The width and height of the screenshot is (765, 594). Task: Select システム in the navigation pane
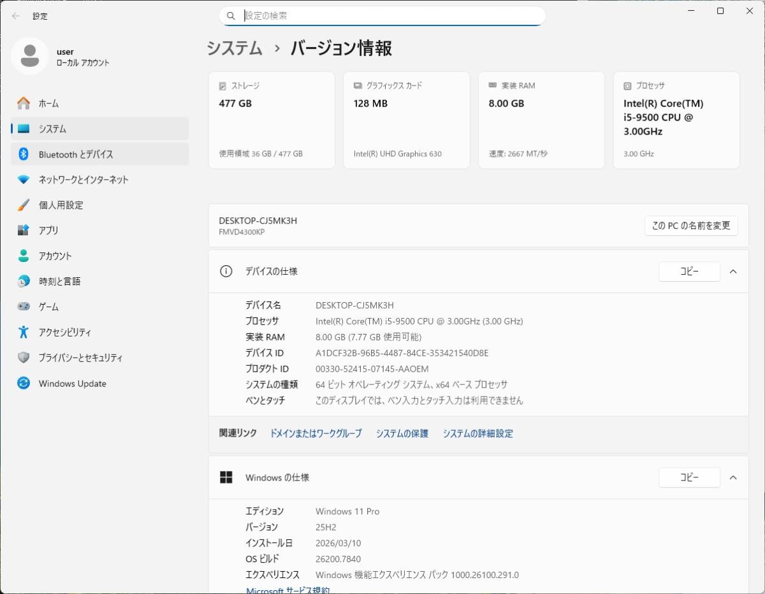coord(24,128)
